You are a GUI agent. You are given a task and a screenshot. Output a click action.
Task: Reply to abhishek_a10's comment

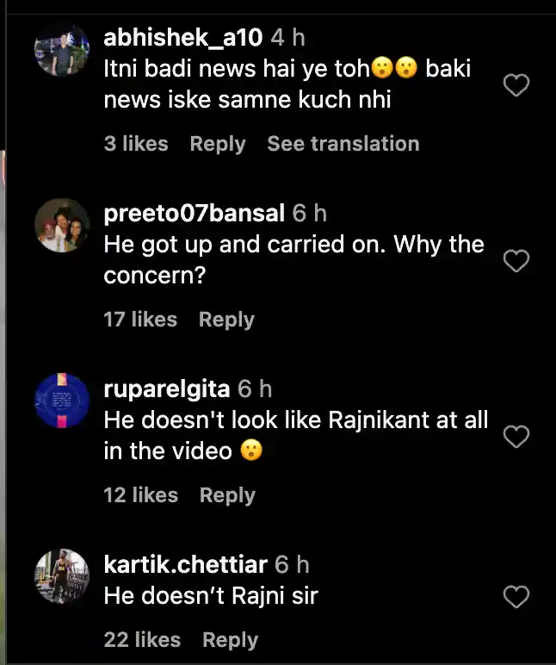coord(218,144)
